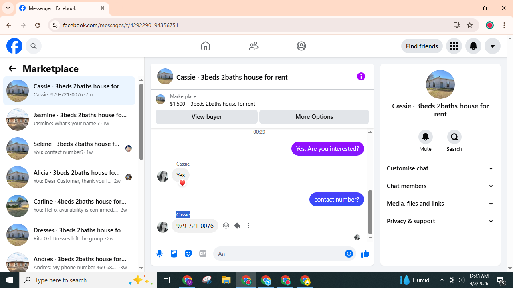513x288 pixels.
Task: Open the Selene conversation
Action: 69,148
